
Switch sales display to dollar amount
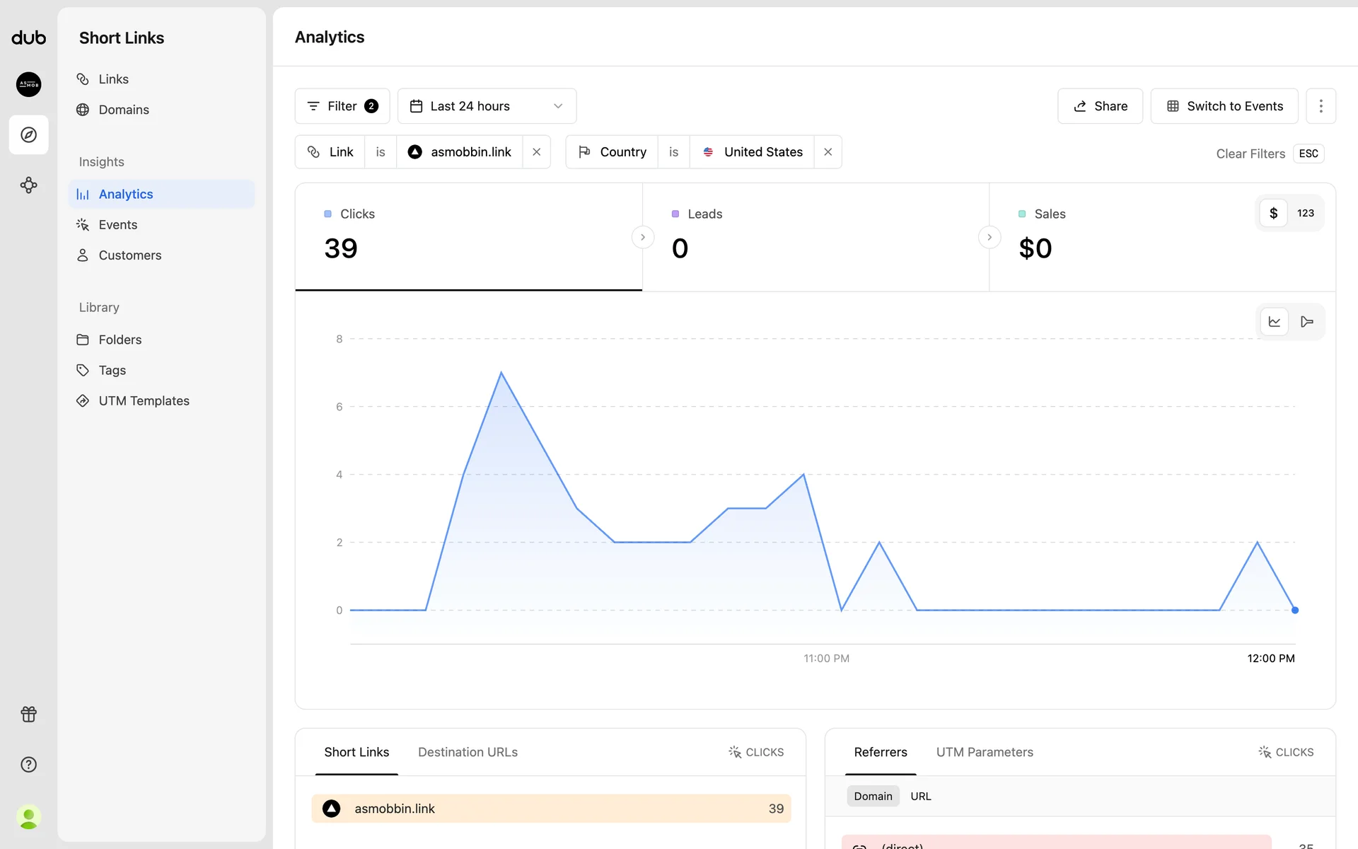(x=1273, y=213)
